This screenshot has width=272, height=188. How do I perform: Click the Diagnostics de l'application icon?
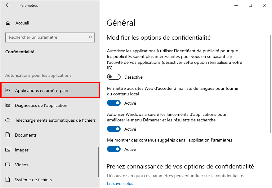8,105
